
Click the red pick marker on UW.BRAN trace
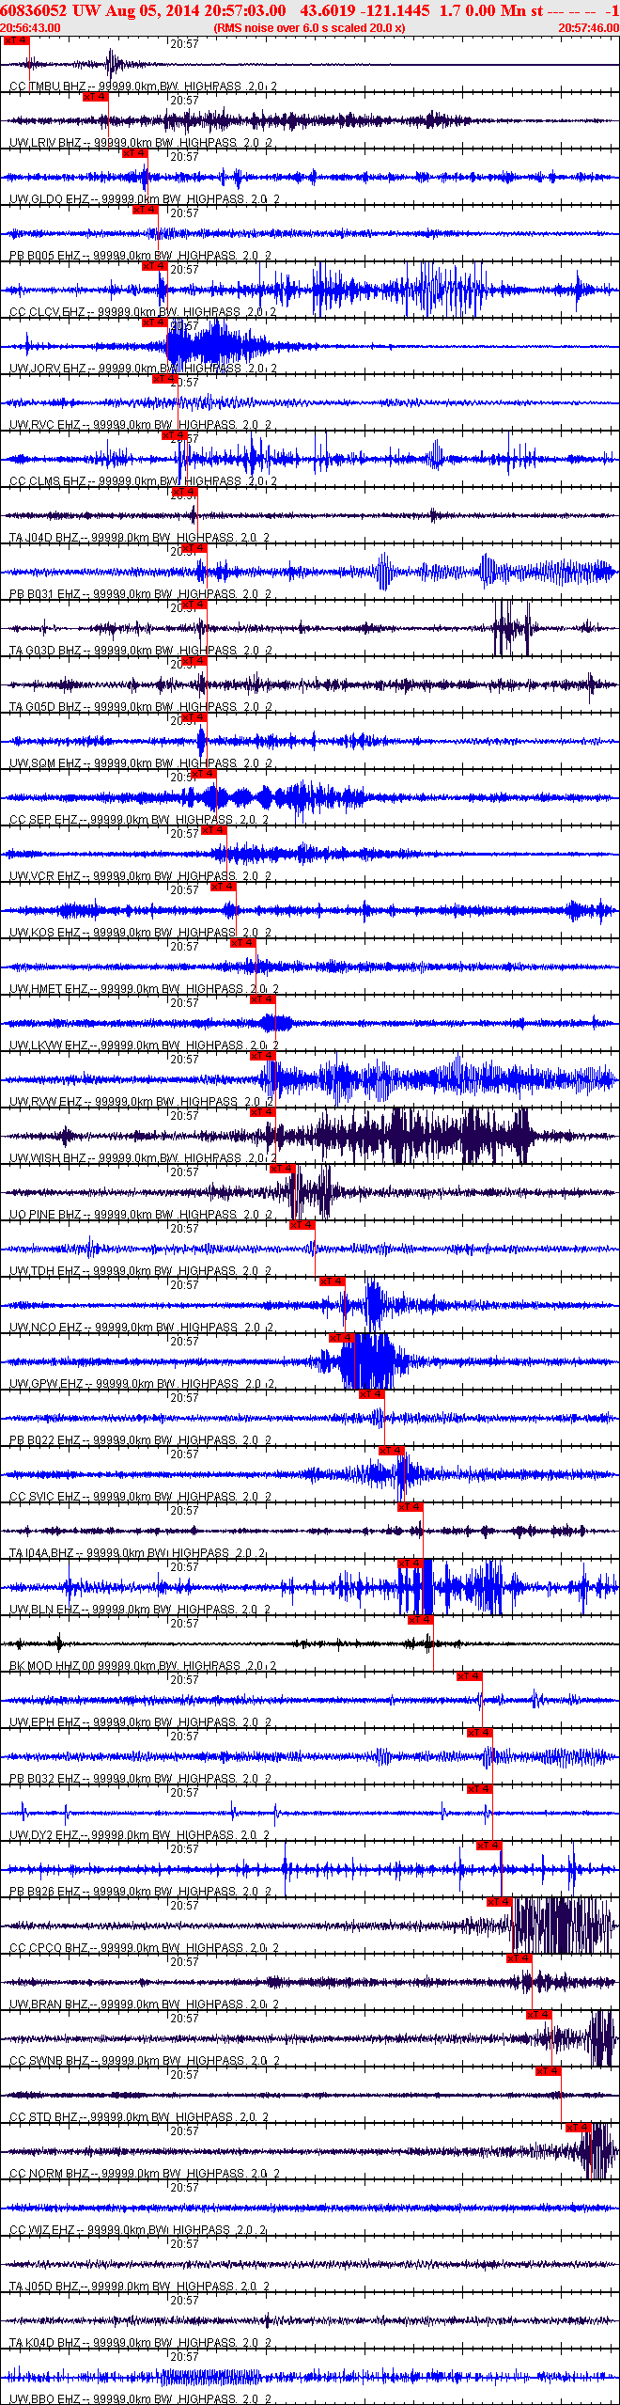click(x=519, y=1958)
